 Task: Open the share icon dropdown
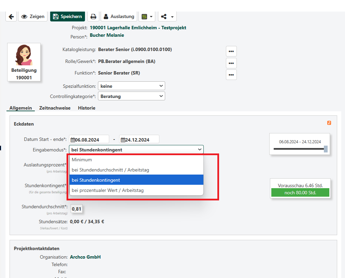(167, 16)
